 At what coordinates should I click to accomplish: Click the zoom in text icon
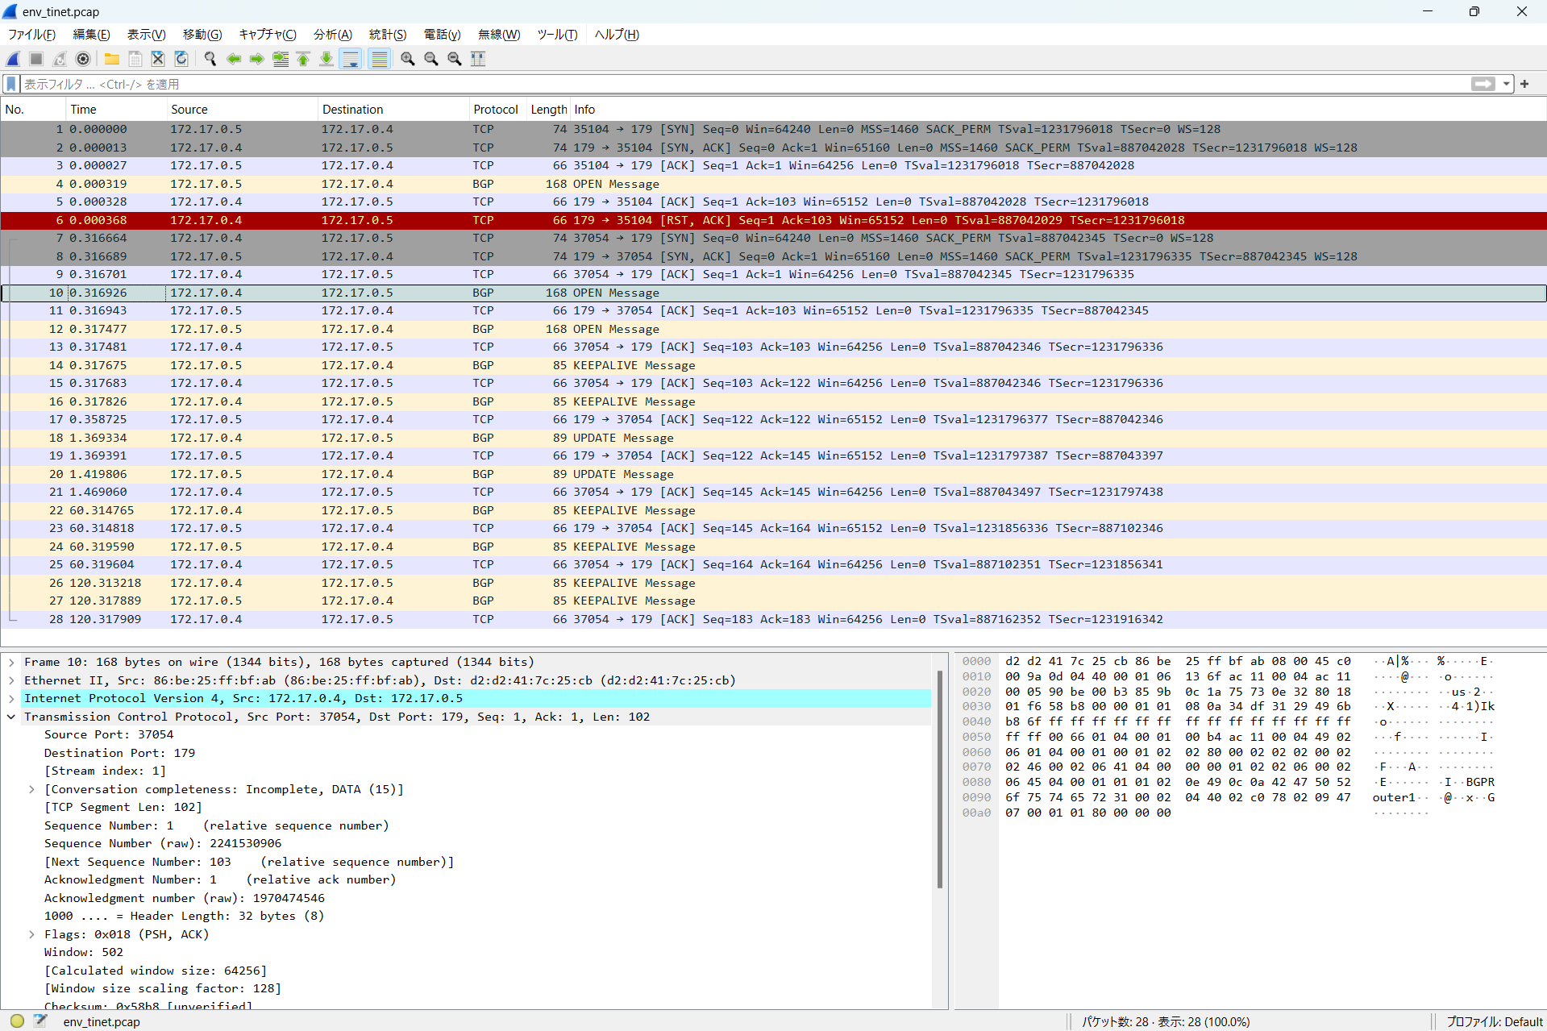(x=408, y=59)
